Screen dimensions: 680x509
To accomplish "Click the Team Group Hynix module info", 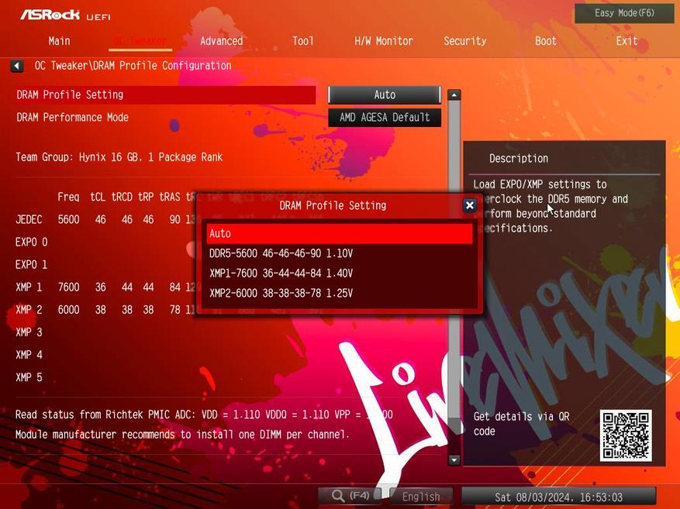I will pyautogui.click(x=119, y=157).
